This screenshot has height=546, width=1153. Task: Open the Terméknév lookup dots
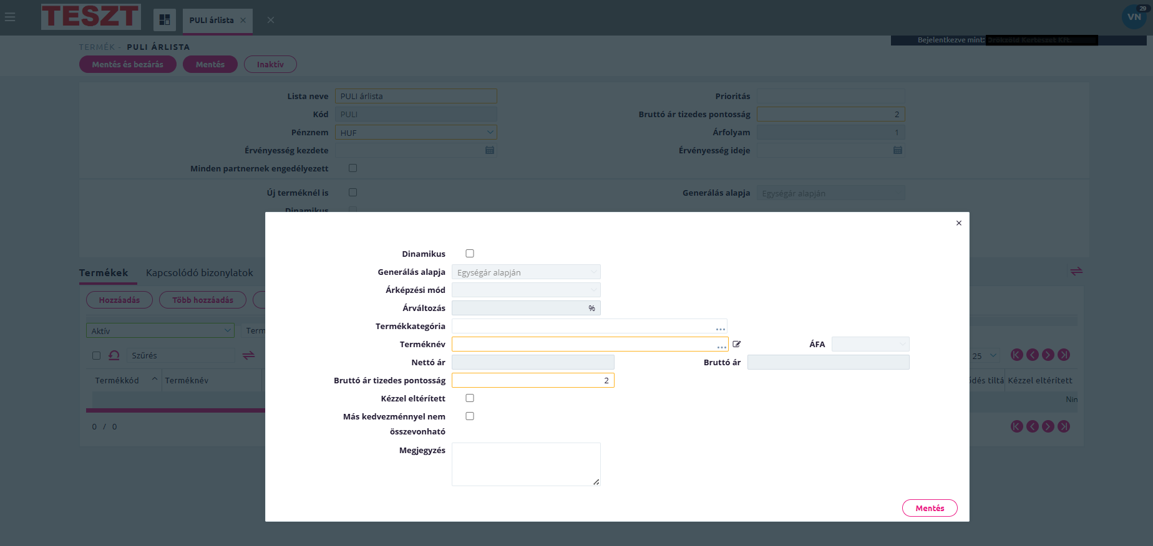point(722,346)
